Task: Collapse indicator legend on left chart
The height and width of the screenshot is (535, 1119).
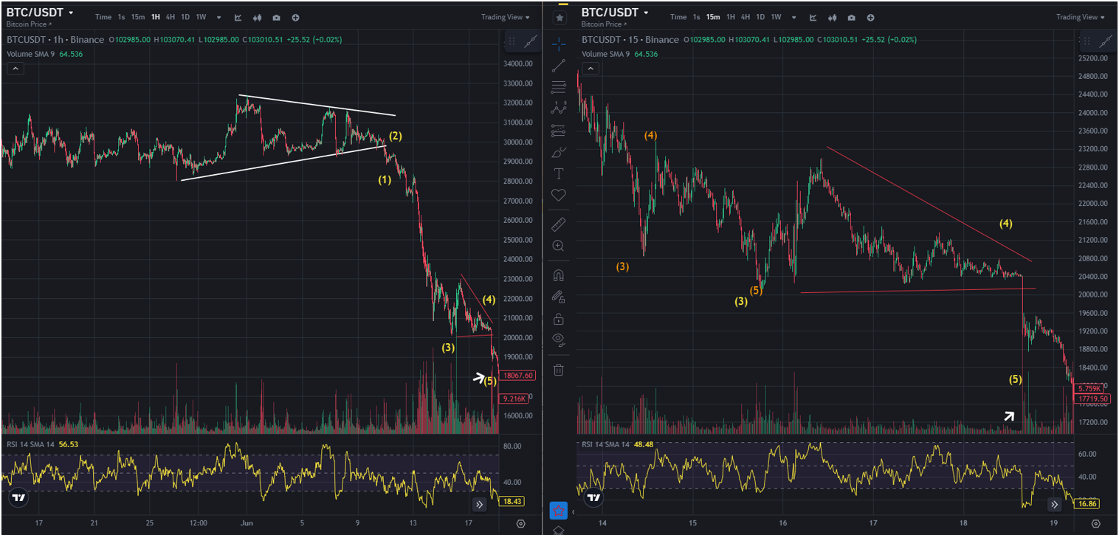Action: [x=16, y=69]
